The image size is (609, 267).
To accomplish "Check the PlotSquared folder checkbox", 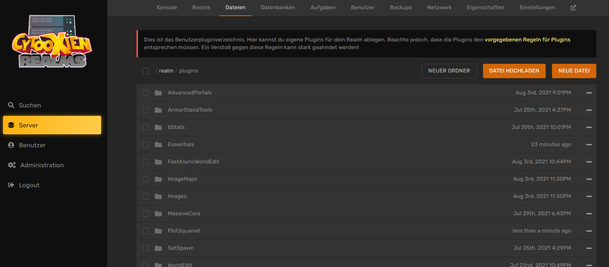I will pos(146,231).
